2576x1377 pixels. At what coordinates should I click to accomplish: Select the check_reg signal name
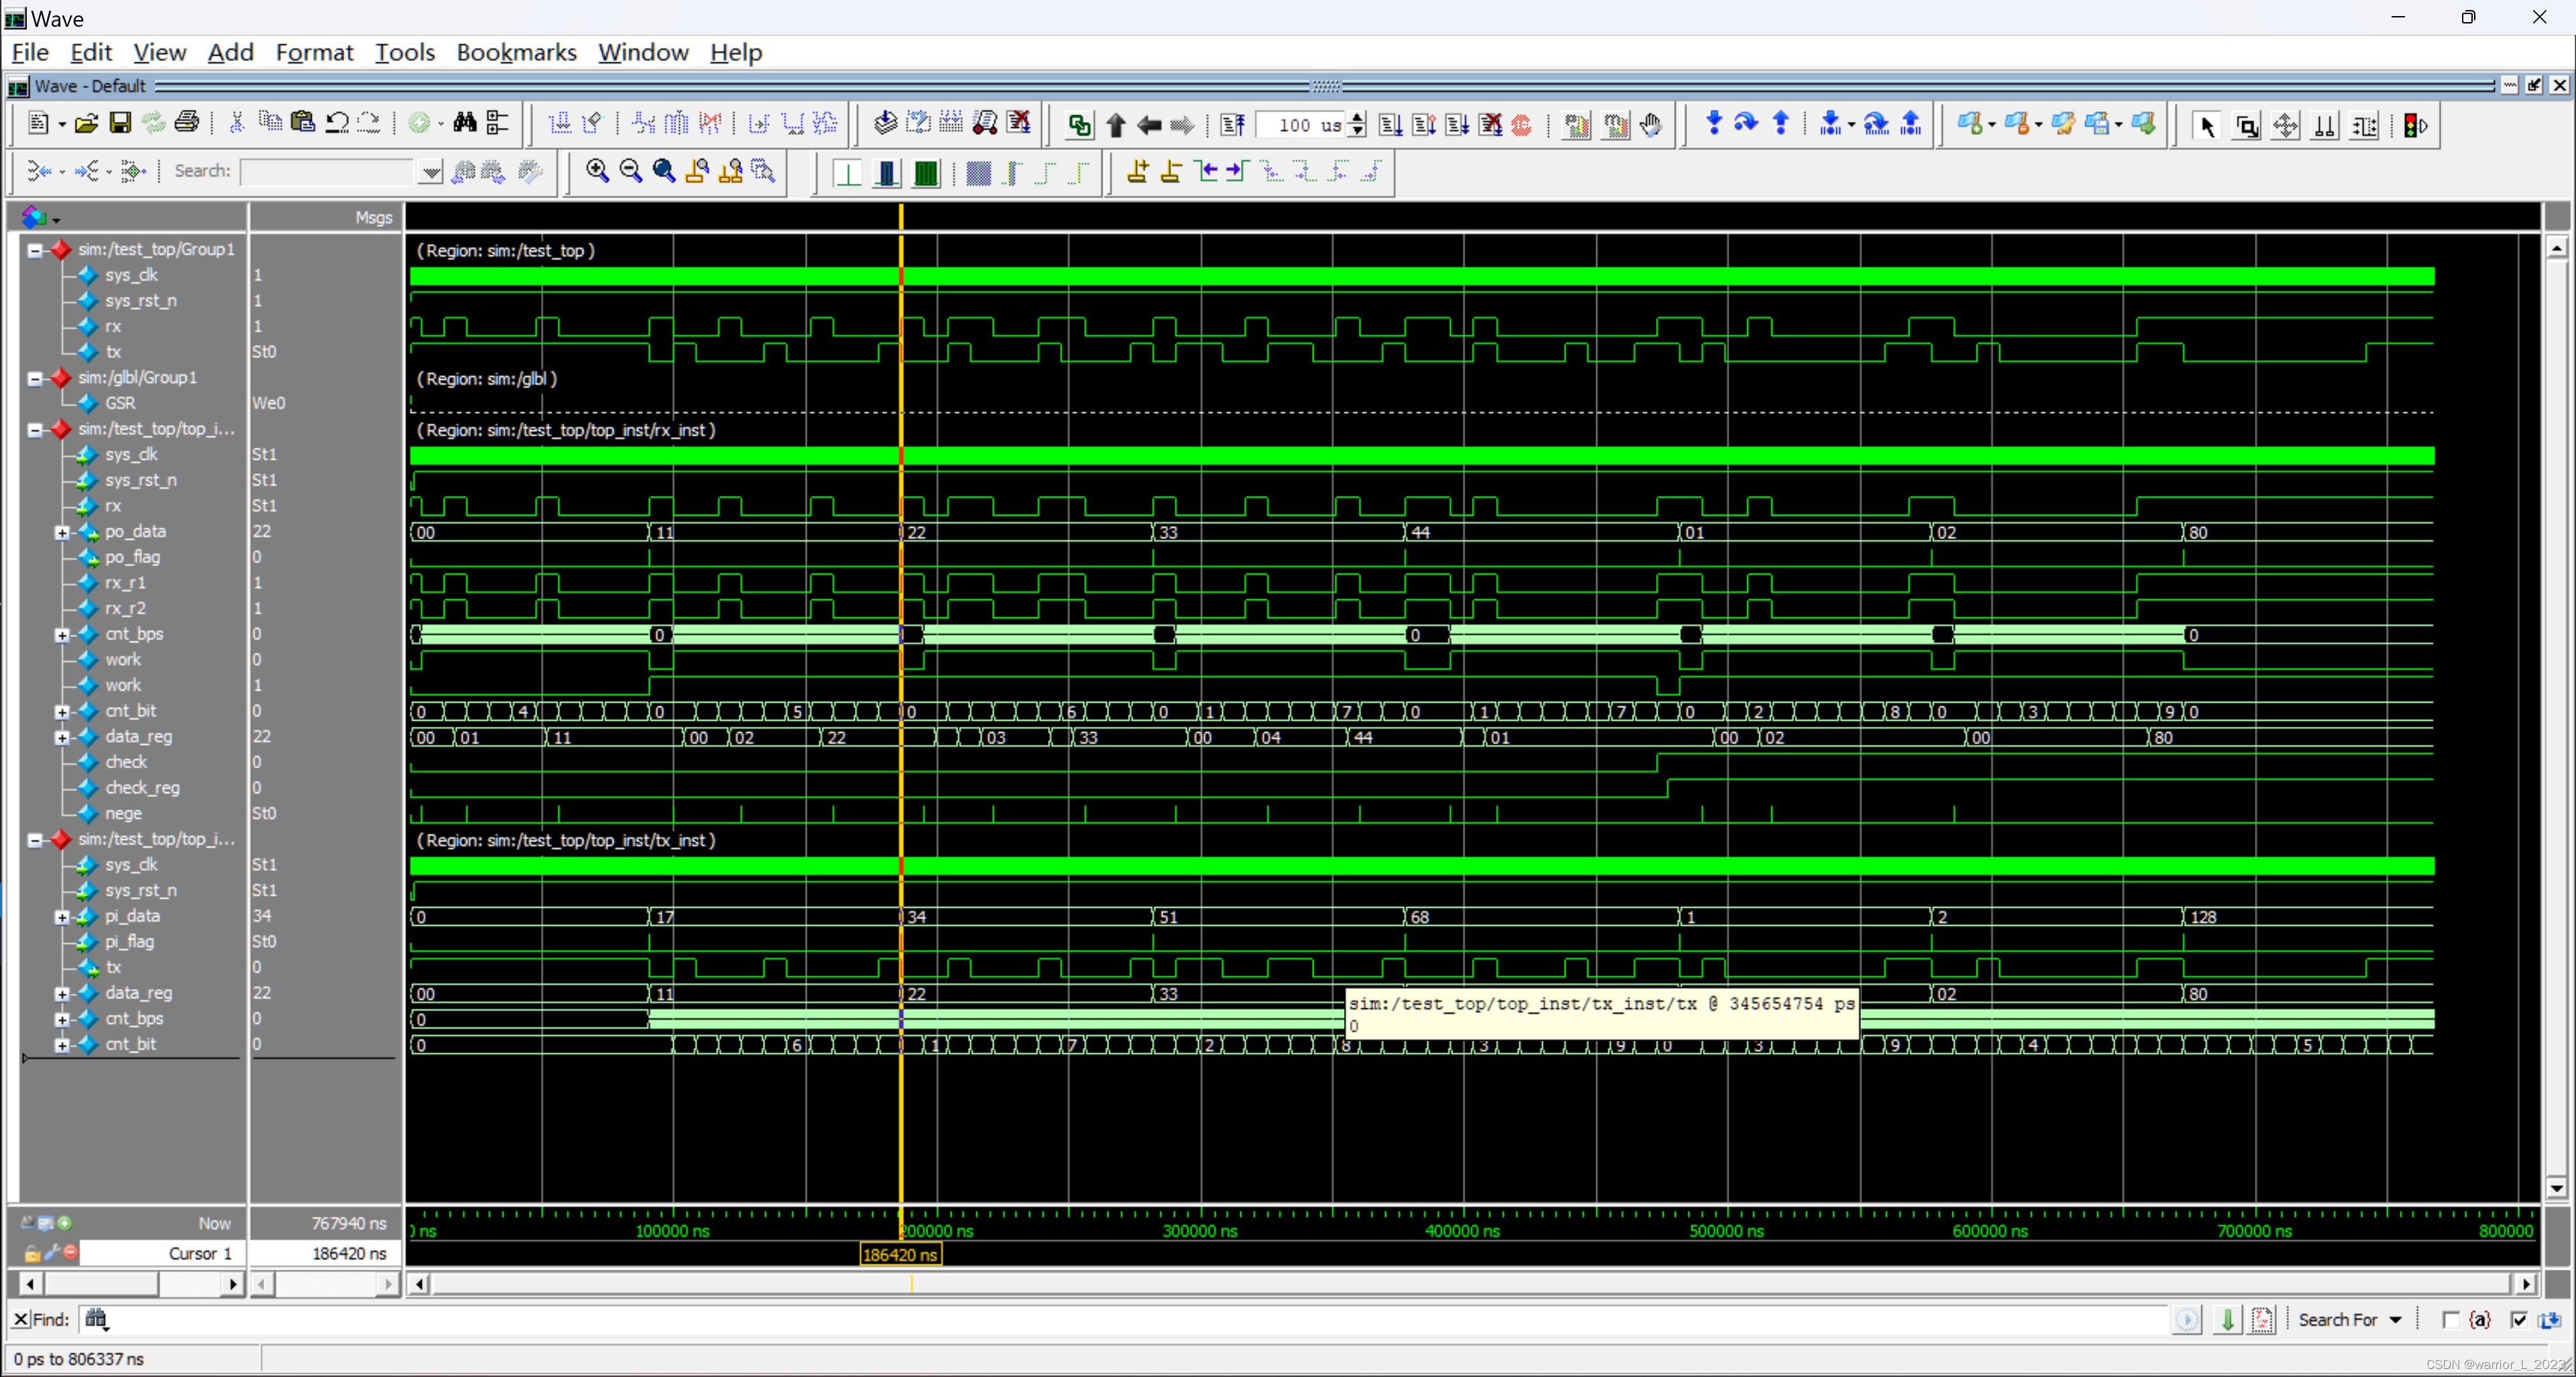[x=142, y=788]
